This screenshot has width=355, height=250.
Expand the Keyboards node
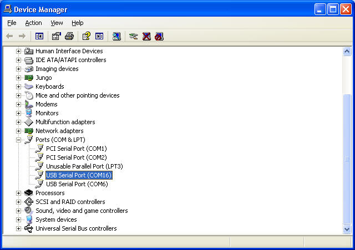(18, 86)
